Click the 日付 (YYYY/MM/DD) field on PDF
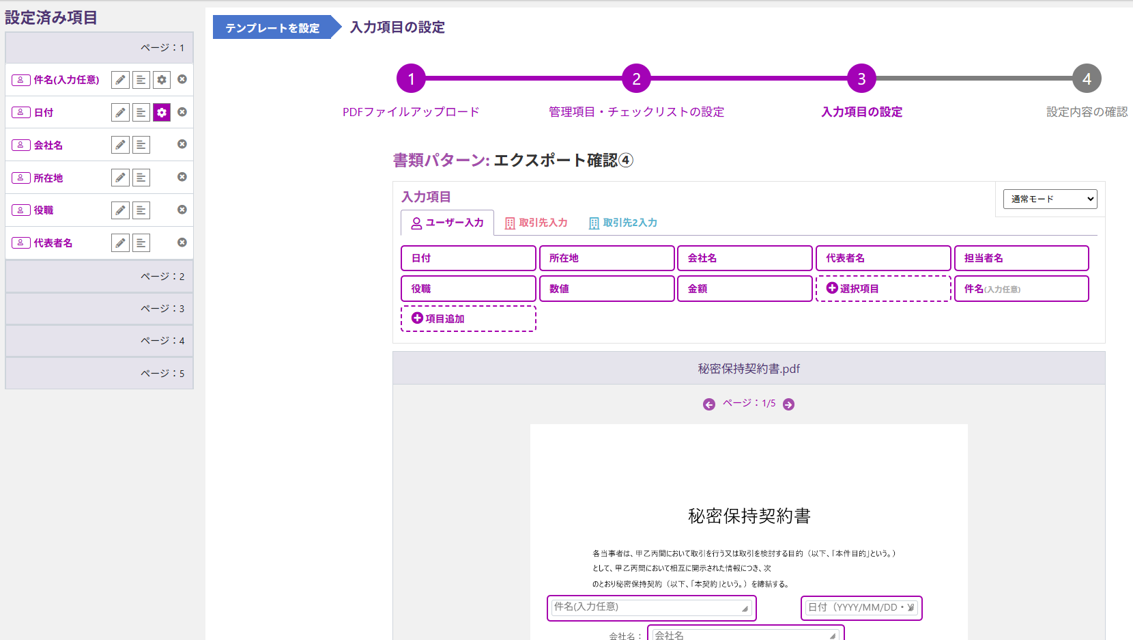 point(861,608)
